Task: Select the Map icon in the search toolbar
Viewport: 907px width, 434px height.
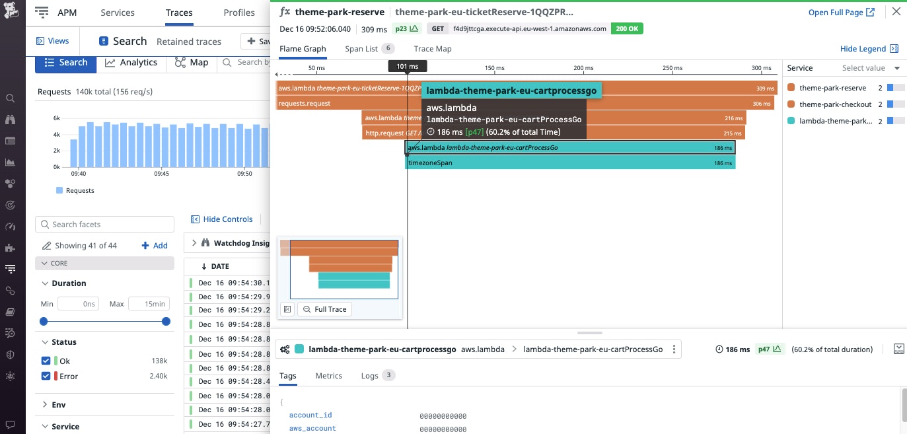Action: (x=180, y=62)
